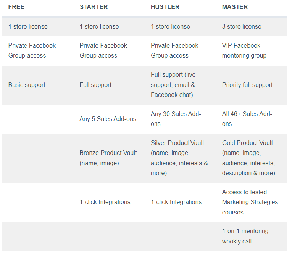This screenshot has height=256, width=292.
Task: Click the 'Basic support' cell
Action: click(27, 85)
